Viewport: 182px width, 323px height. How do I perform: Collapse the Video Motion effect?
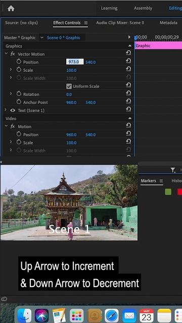click(6, 126)
